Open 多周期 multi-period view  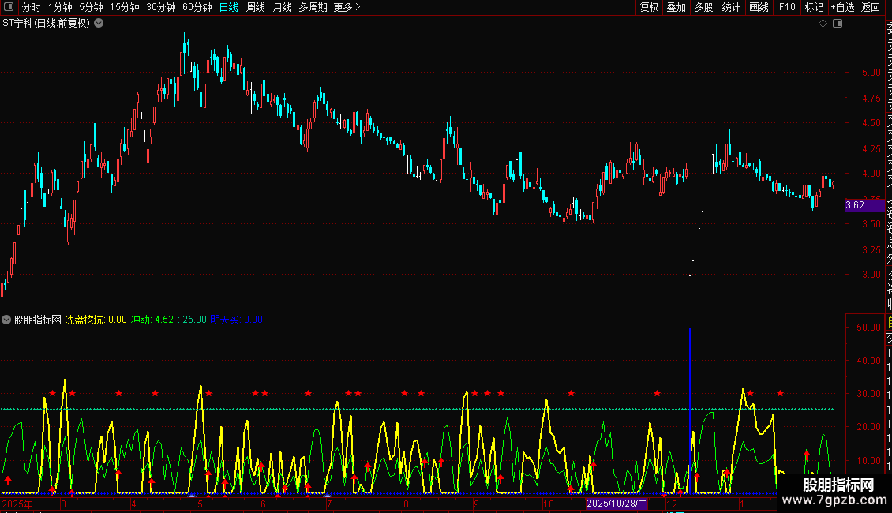point(313,7)
